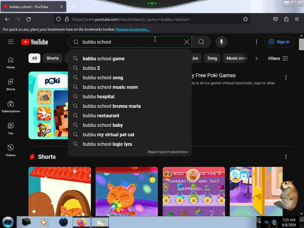The width and height of the screenshot is (304, 228).
Task: Choose suggestion "bubbu my virtual pet cat"
Action: pos(130,134)
